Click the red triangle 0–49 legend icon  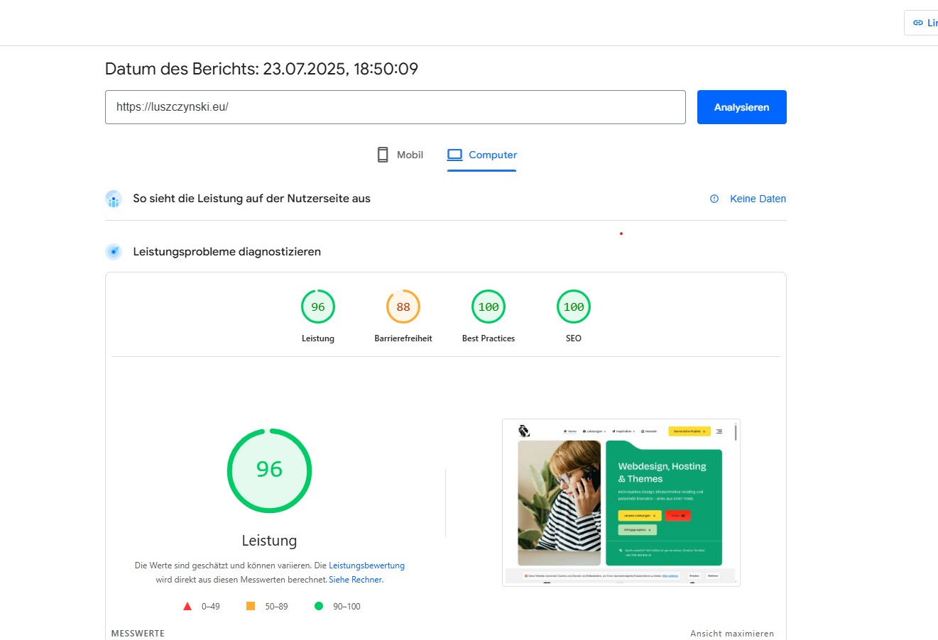coord(187,606)
